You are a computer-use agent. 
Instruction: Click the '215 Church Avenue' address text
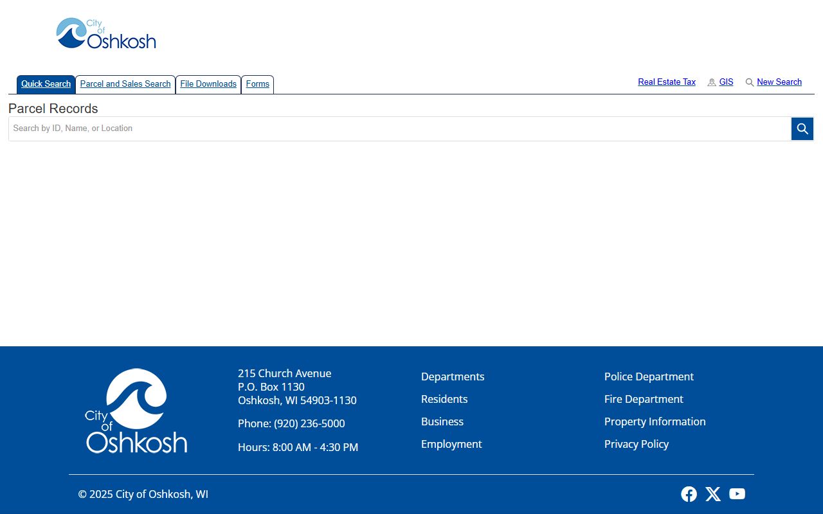click(285, 373)
